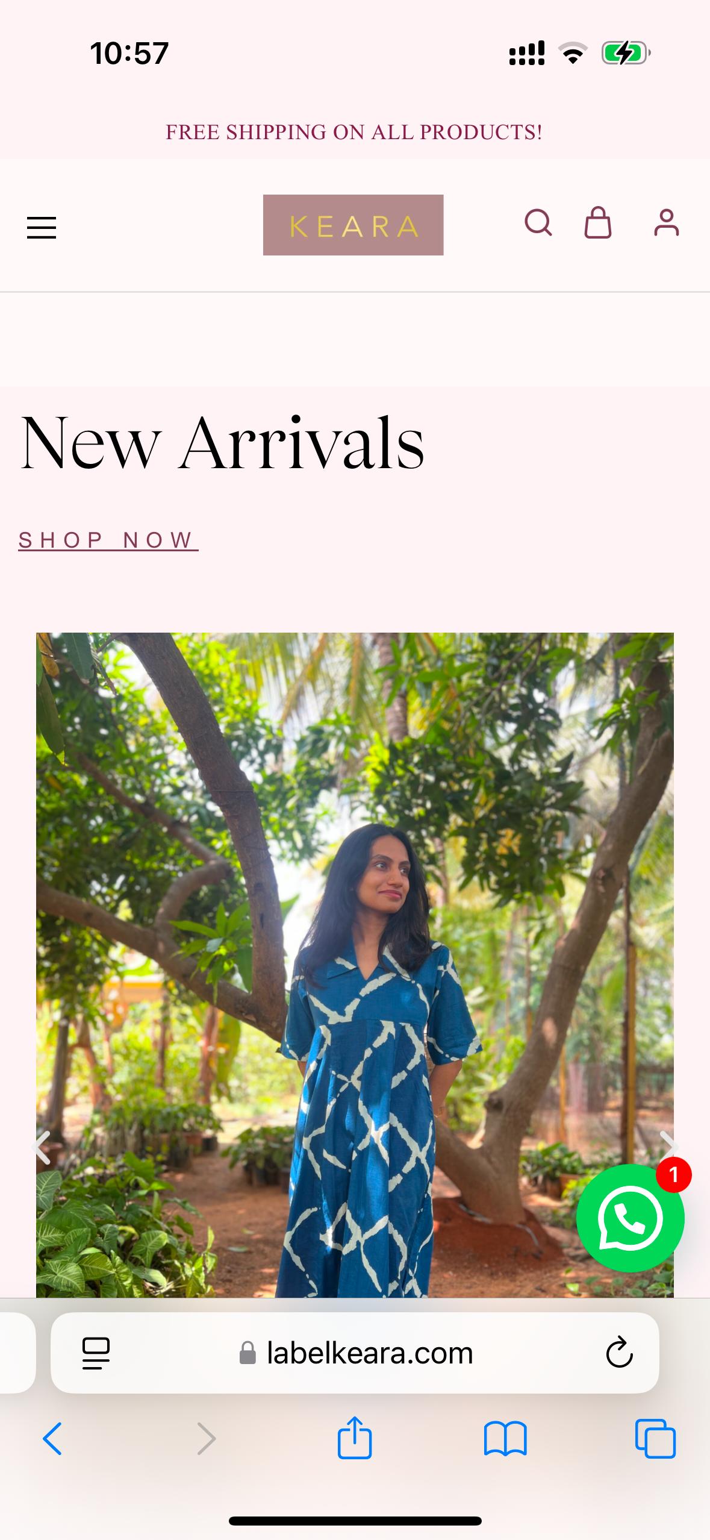Open the shopping bag cart
Viewport: 710px width, 1540px height.
pos(598,223)
